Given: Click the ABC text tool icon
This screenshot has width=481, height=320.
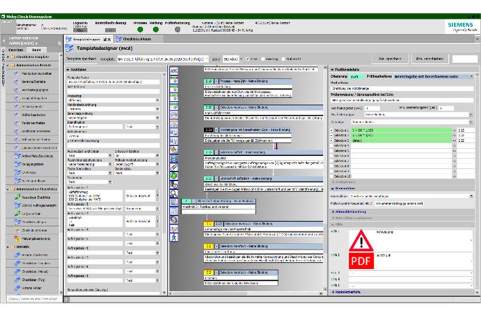Looking at the screenshot, I should (174, 70).
